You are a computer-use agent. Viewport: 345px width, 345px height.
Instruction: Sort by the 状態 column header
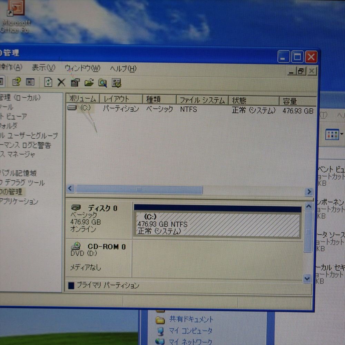point(254,101)
